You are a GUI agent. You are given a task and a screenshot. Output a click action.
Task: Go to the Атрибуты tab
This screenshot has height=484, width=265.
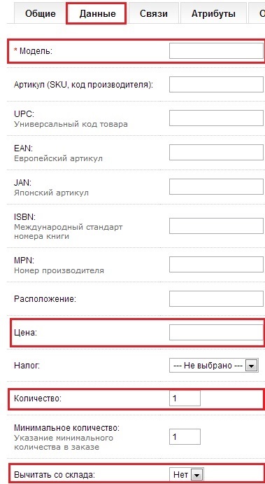(x=213, y=13)
